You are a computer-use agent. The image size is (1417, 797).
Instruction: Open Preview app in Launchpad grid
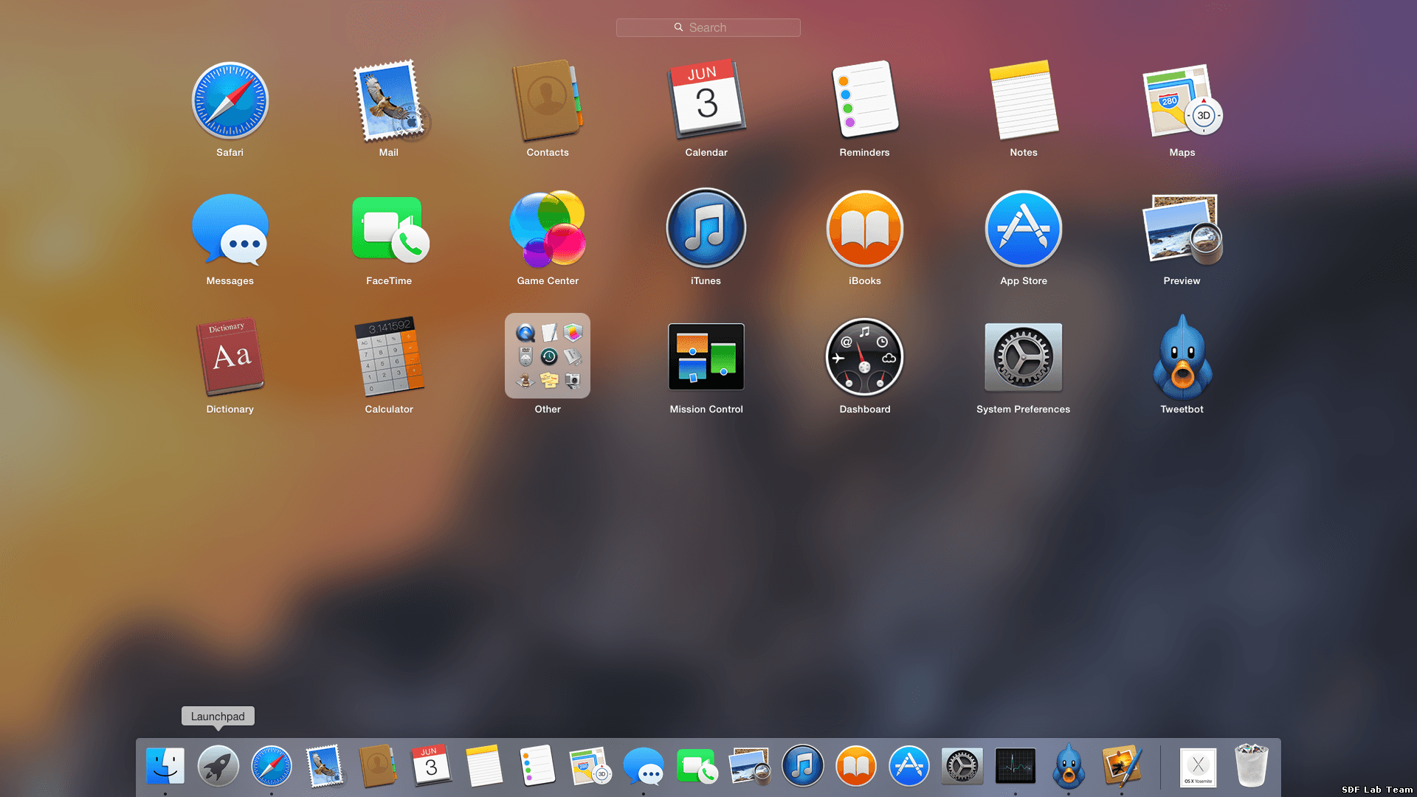(x=1182, y=230)
